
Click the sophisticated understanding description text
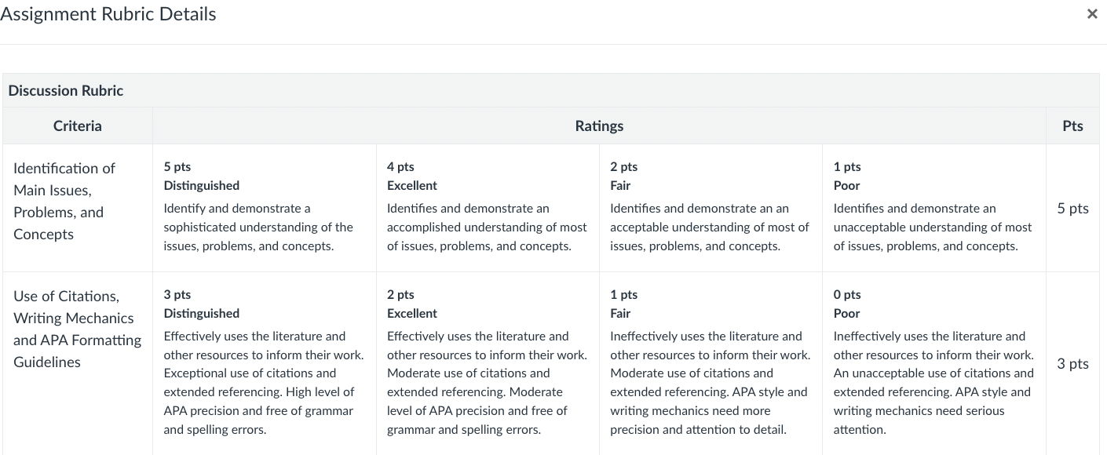(x=258, y=227)
